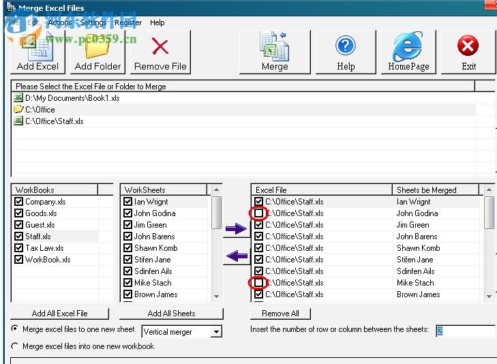Select D:\My Documents\Book1.xls row
Image resolution: width=497 pixels, height=364 pixels.
[x=243, y=97]
